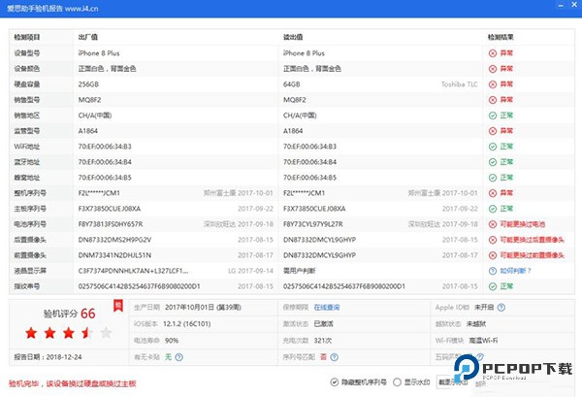Click the green check icon for 销售地区

point(493,116)
